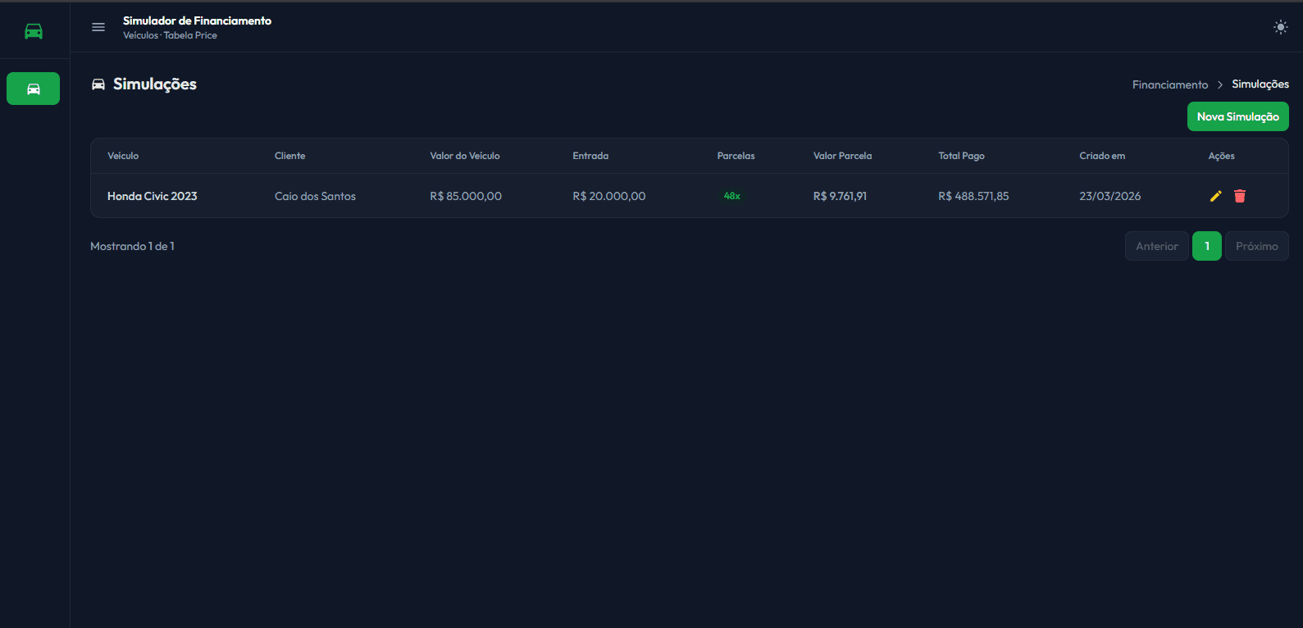Click the Valor do Veículo column header
This screenshot has height=628, width=1303.
point(465,156)
